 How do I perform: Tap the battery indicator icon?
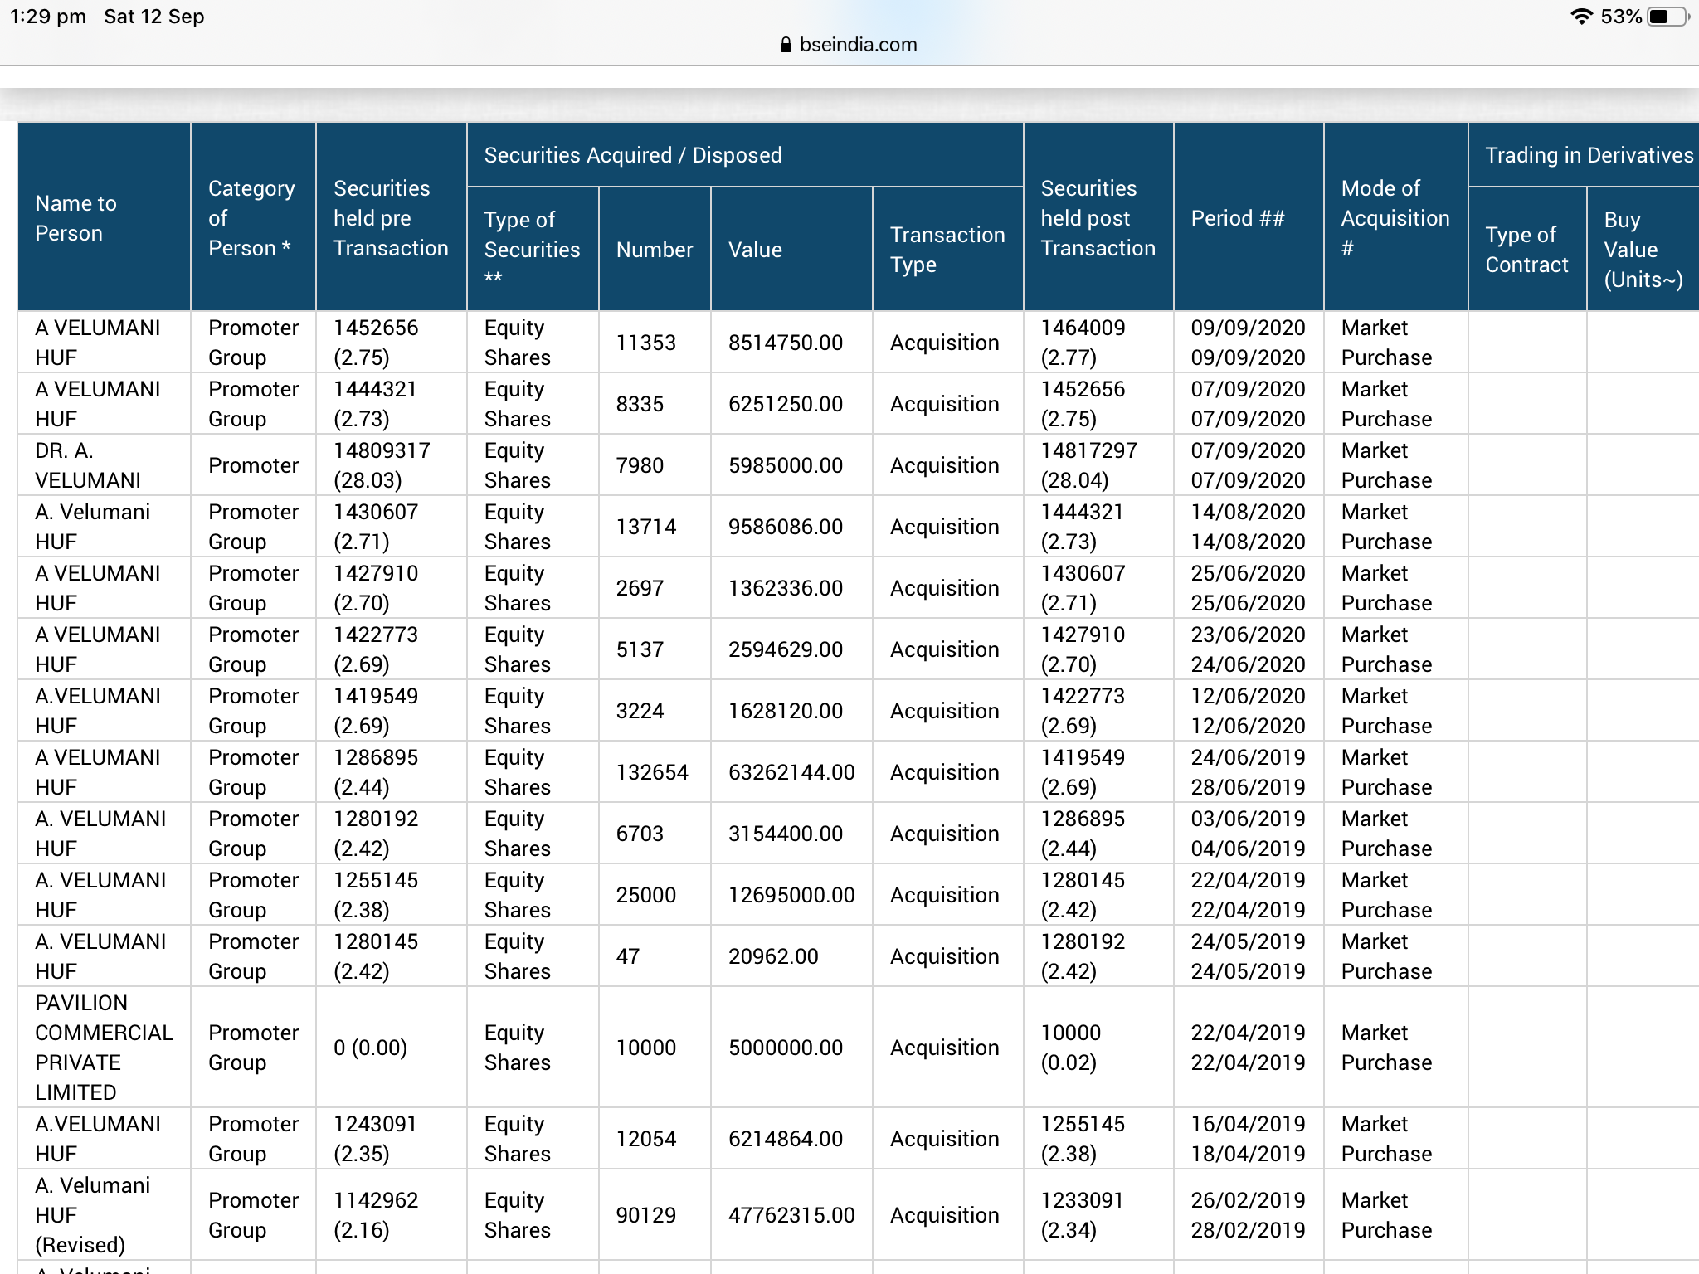(1667, 17)
